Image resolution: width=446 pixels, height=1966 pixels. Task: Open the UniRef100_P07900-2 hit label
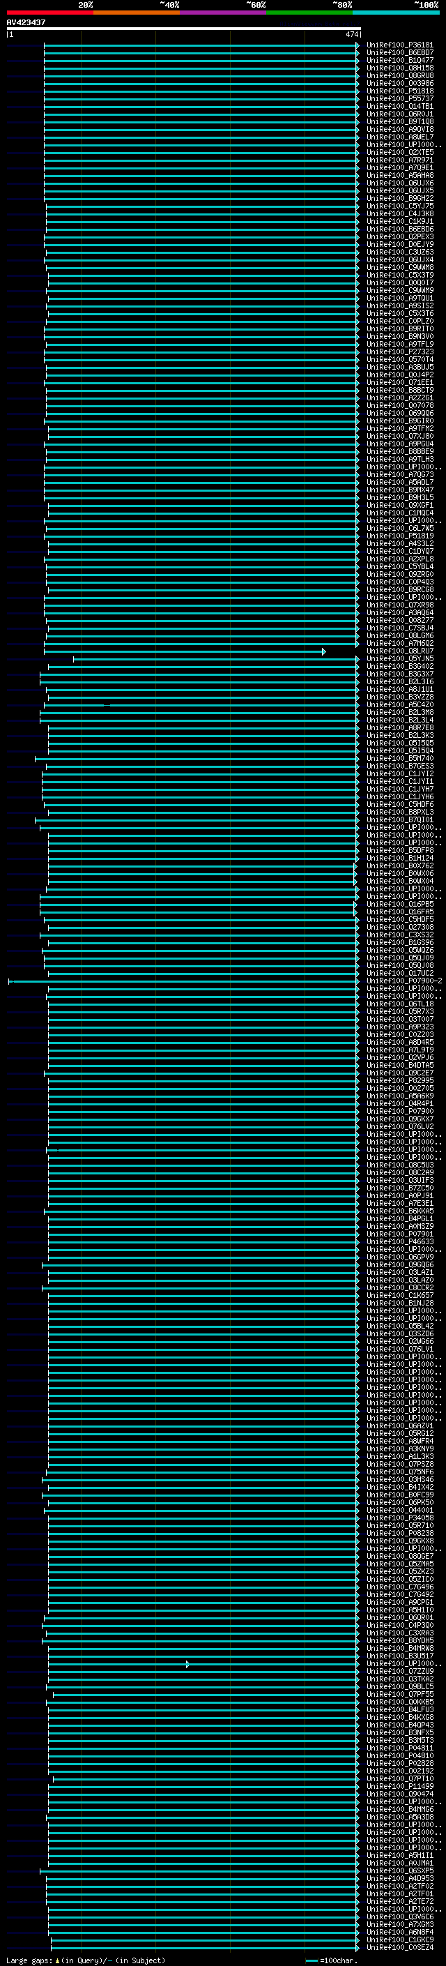pos(404,981)
